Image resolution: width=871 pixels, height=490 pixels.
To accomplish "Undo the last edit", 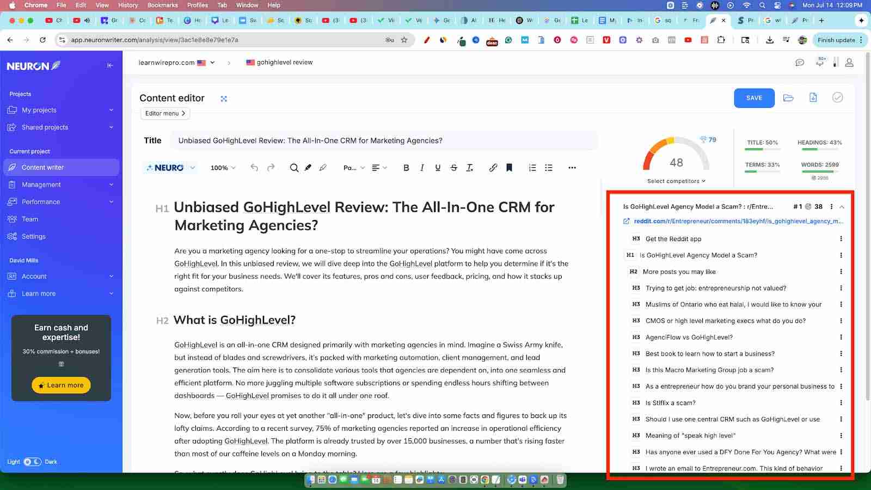I will point(254,168).
